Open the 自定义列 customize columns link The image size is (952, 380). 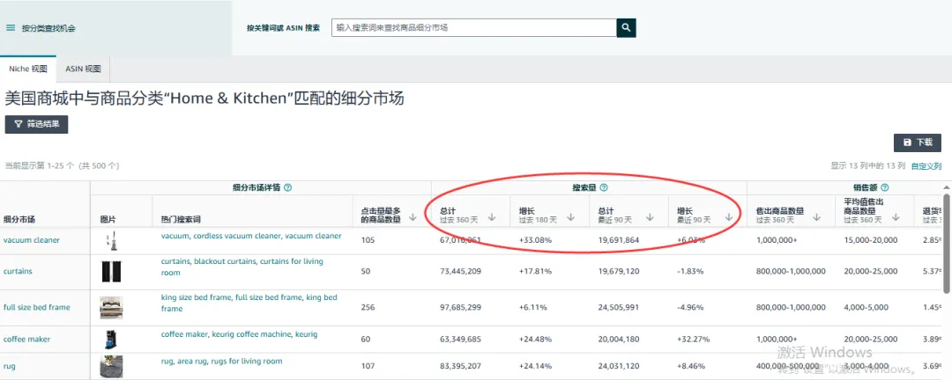point(926,165)
